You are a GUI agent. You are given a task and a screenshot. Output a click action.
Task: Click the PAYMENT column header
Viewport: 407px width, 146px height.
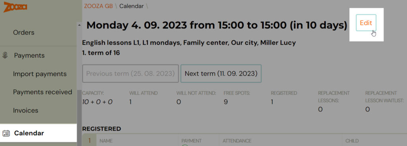[192, 141]
